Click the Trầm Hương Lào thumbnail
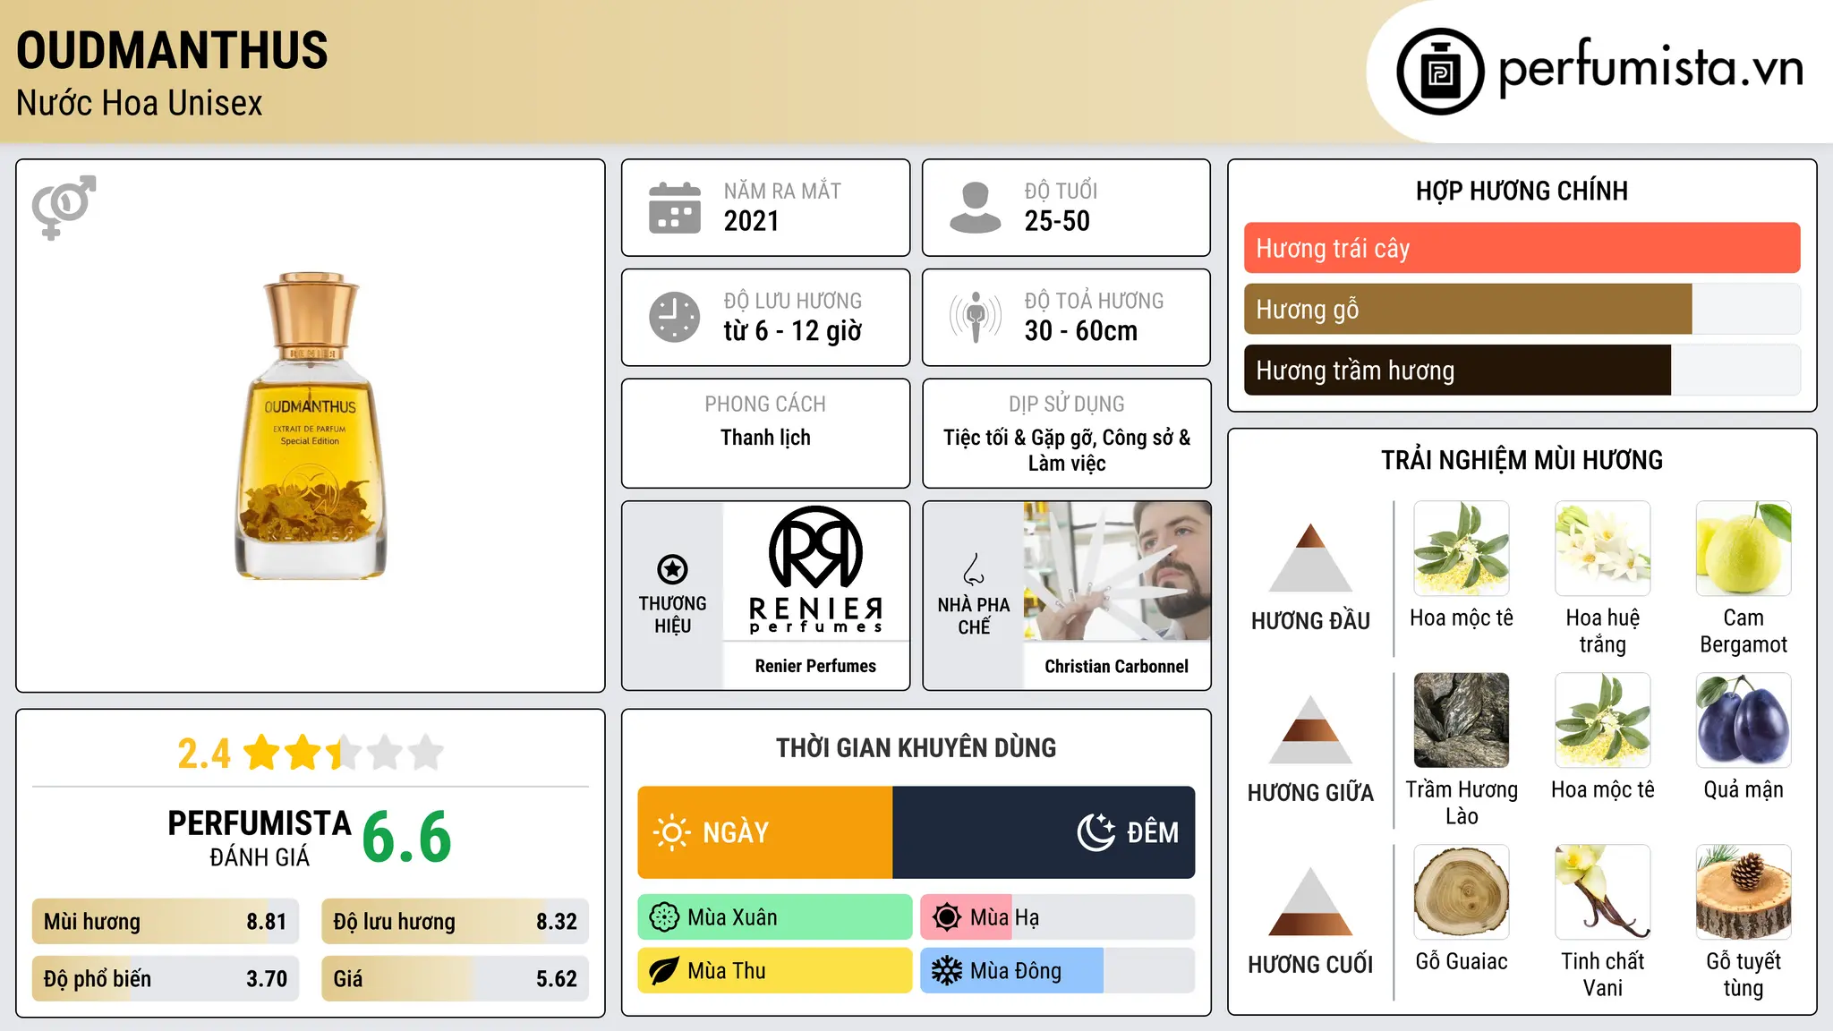 tap(1462, 720)
